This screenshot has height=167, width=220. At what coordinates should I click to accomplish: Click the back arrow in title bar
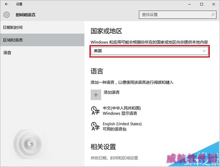pos(7,4)
